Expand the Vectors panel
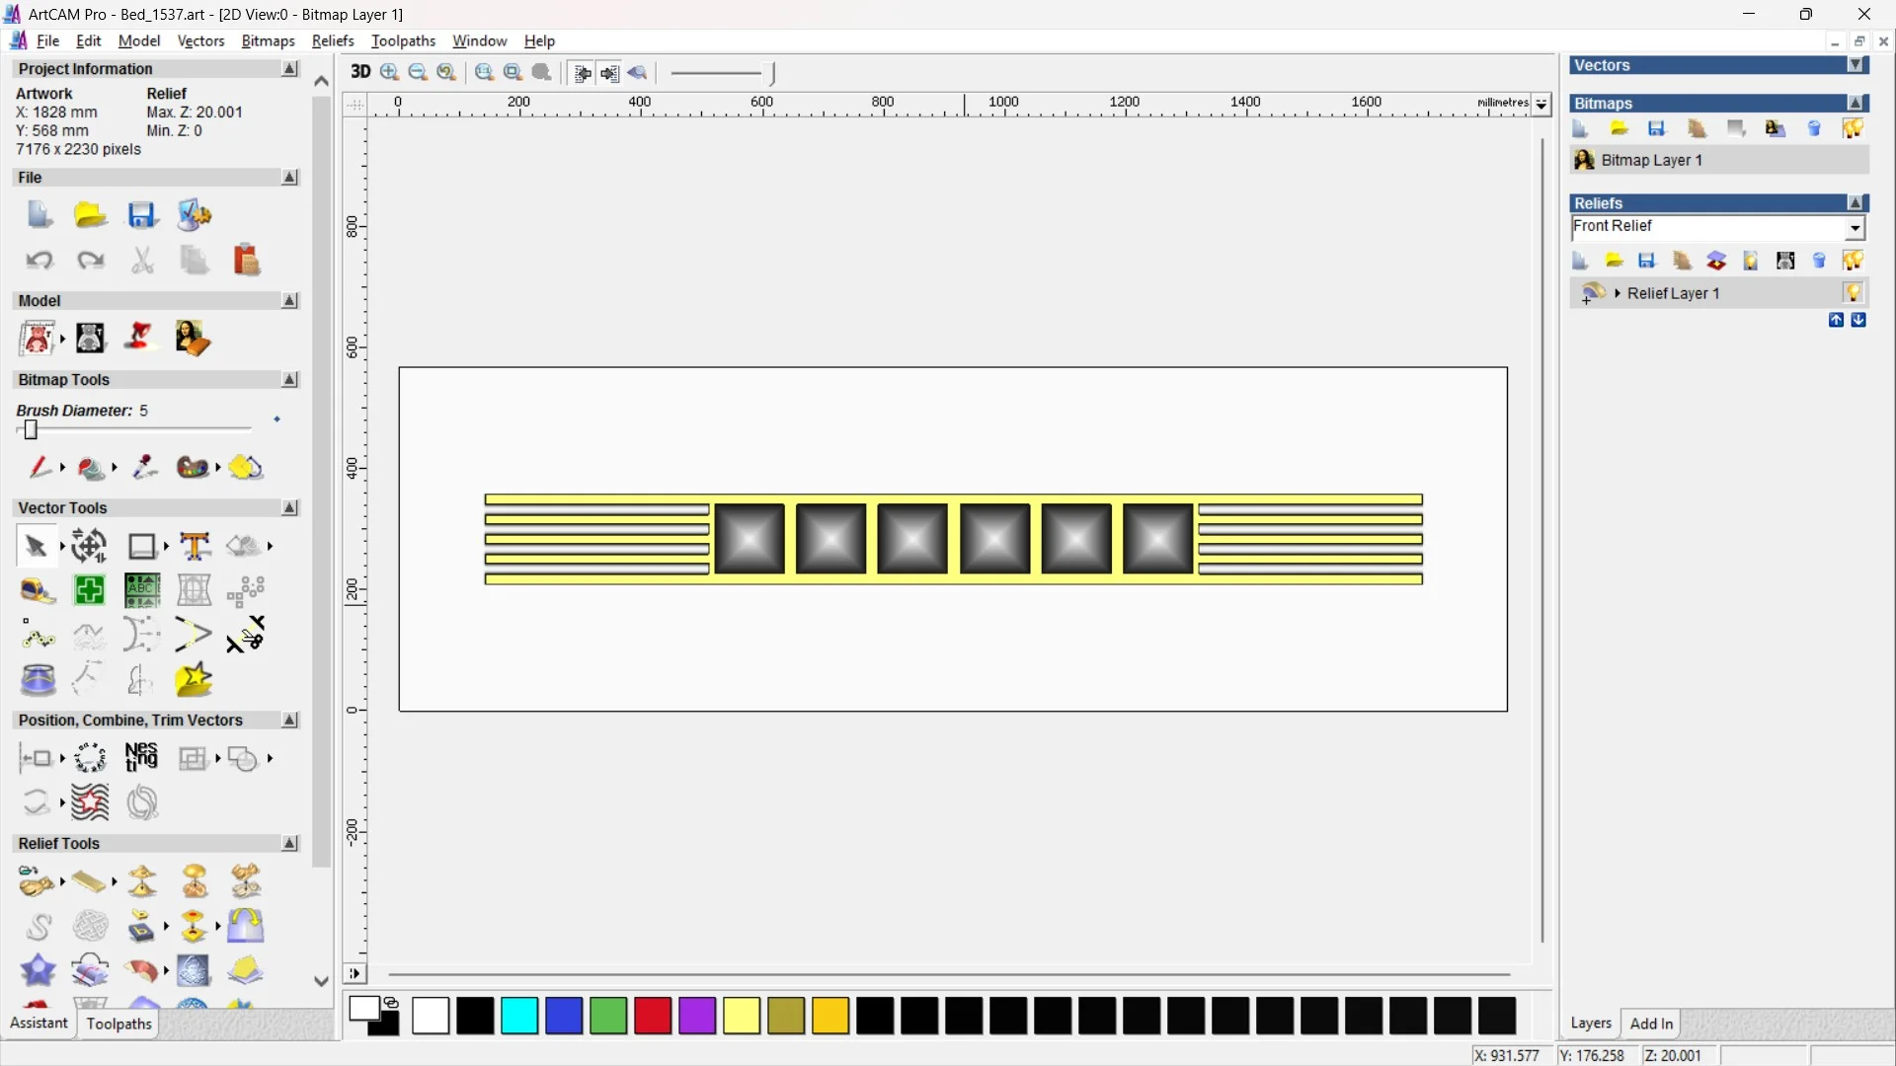The width and height of the screenshot is (1896, 1066). click(x=1856, y=65)
